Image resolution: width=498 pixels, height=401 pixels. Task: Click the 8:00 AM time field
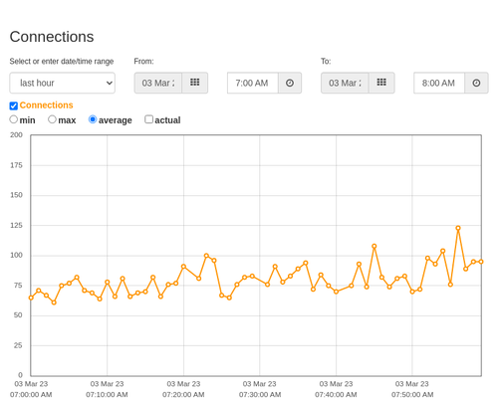(439, 83)
